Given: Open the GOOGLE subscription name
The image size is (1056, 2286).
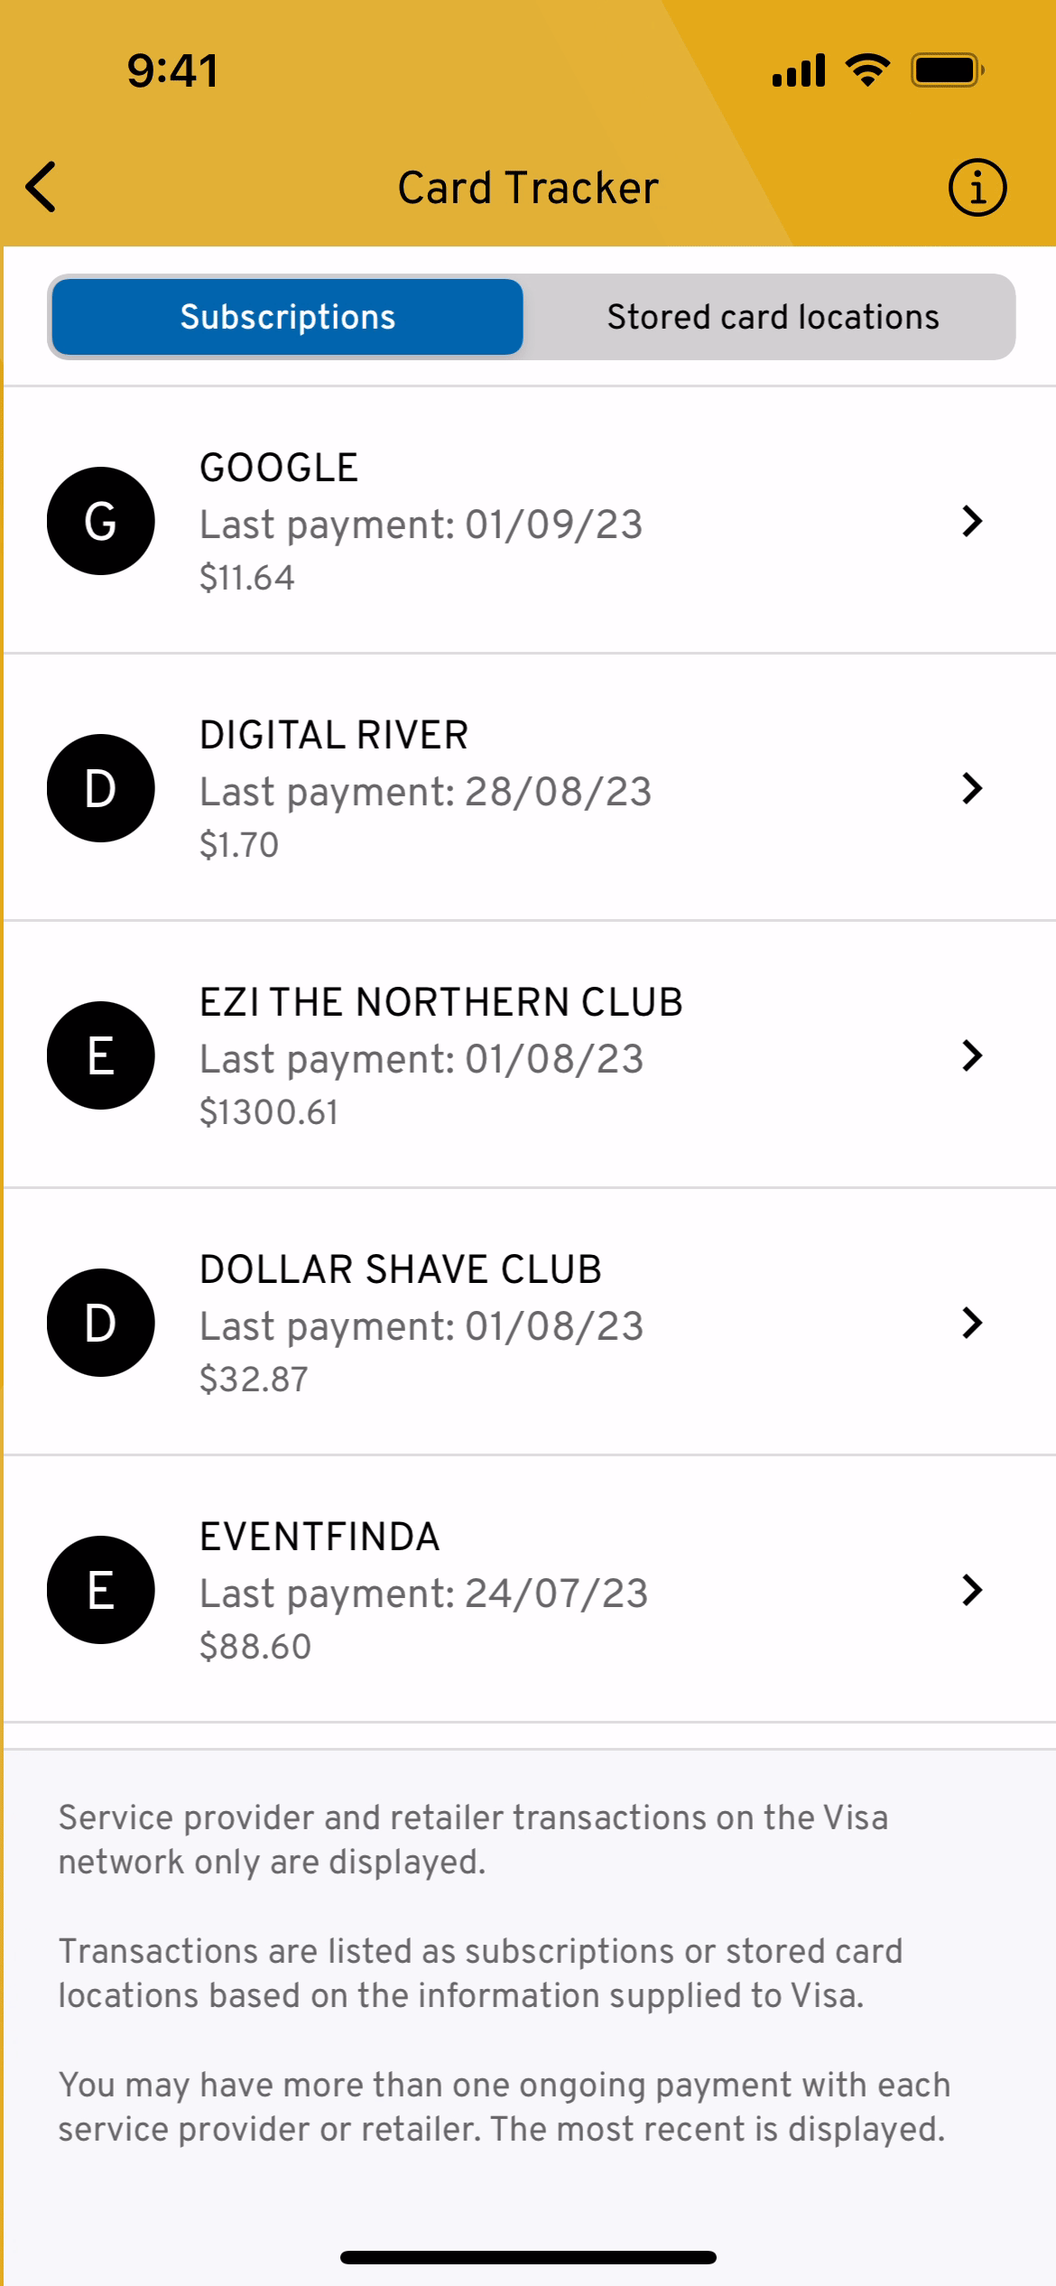Looking at the screenshot, I should (279, 468).
